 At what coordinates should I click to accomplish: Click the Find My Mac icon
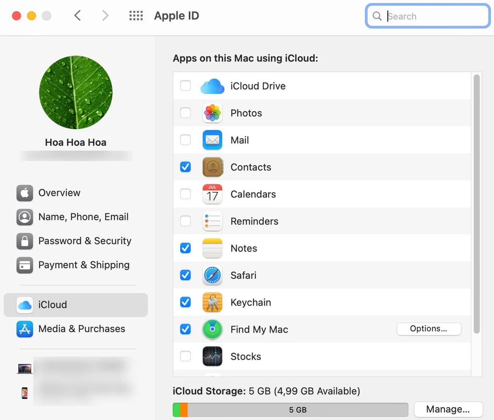212,330
